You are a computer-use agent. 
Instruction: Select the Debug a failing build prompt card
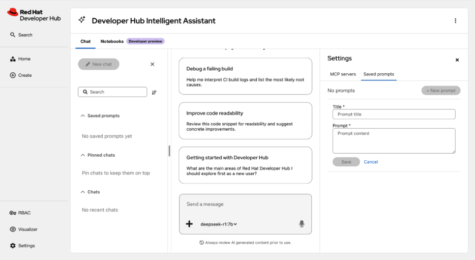[x=245, y=76]
